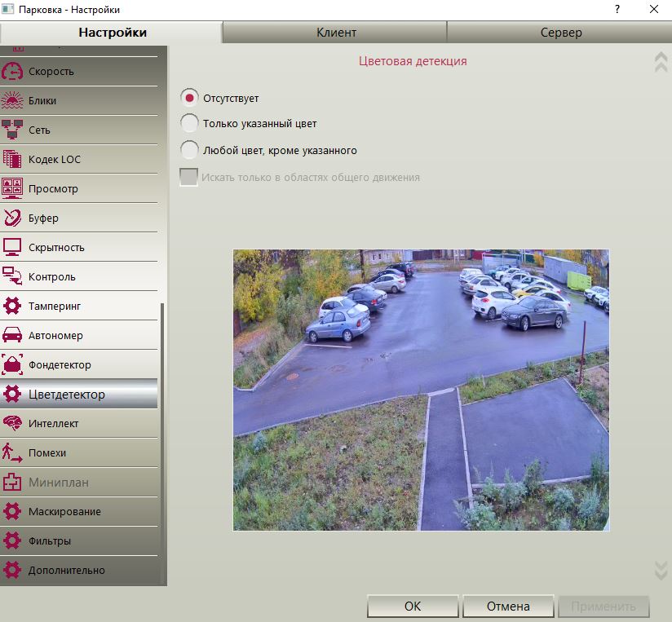
Task: Click the sidebar vertical scrollbar
Action: [162, 443]
